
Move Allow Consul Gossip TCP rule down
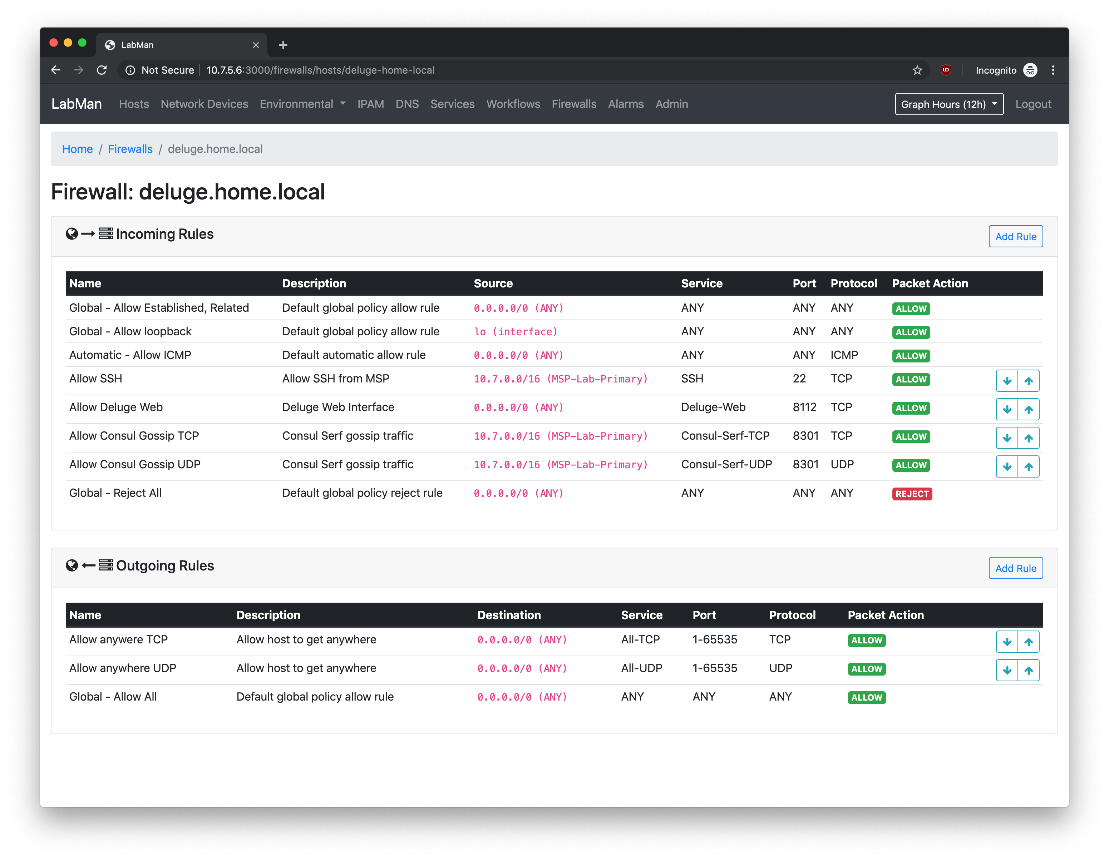coord(1006,438)
